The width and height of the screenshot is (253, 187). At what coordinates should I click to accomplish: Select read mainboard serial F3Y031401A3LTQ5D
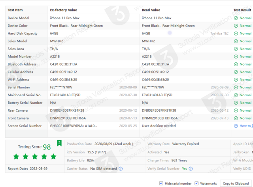pyautogui.click(x=157, y=95)
